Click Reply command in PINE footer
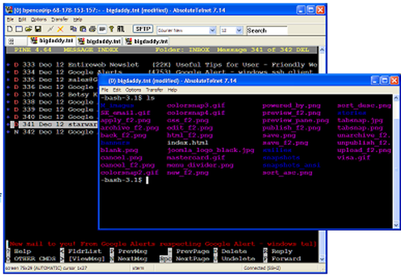Image resolution: width=401 pixels, height=278 pixels. click(x=282, y=251)
